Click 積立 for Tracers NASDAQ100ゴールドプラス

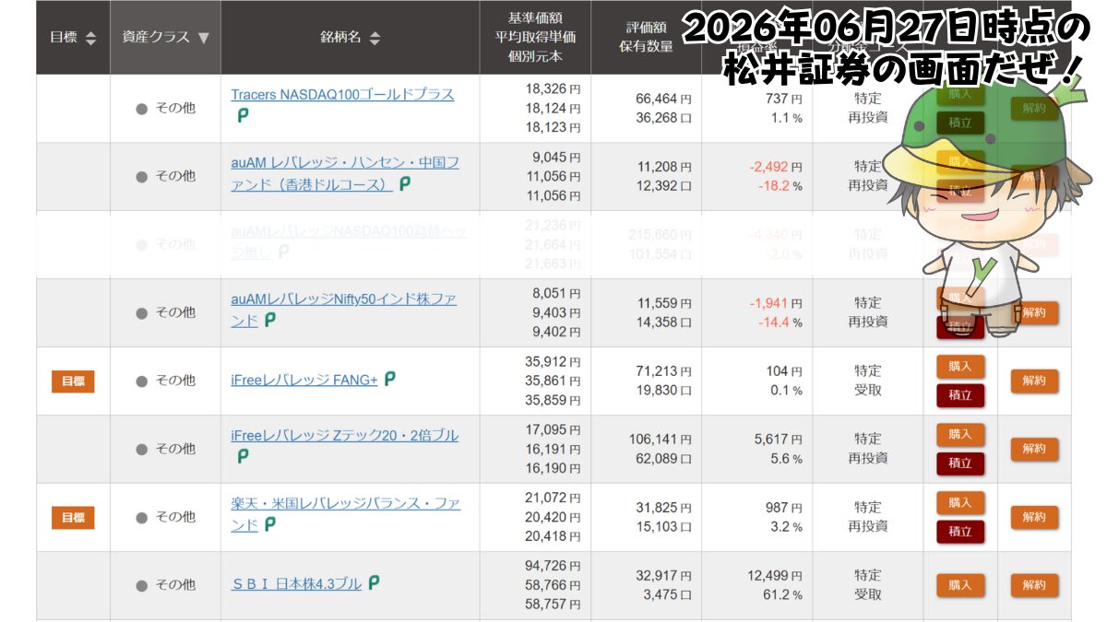[960, 123]
